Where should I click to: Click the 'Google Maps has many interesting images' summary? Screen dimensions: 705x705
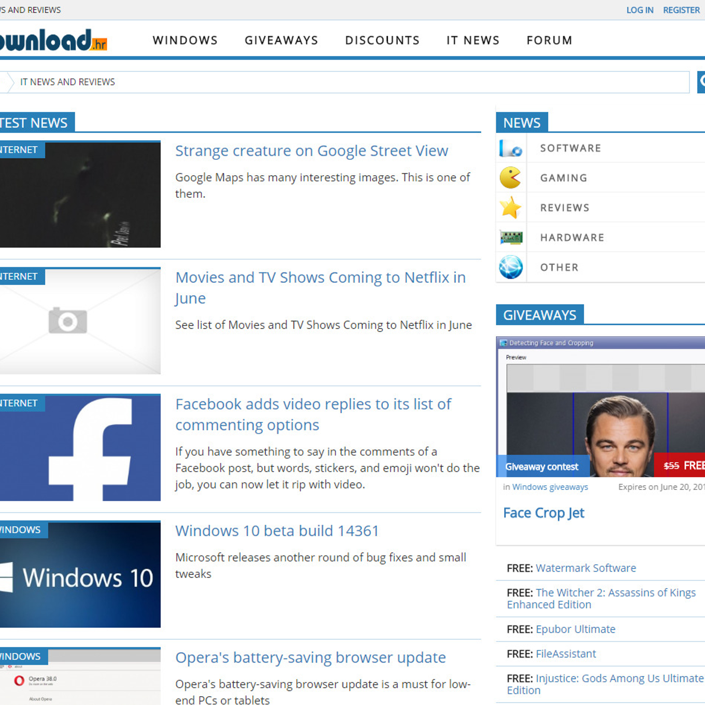click(323, 186)
